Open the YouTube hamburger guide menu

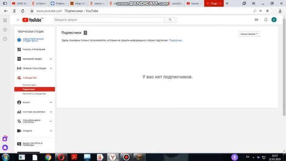18,20
